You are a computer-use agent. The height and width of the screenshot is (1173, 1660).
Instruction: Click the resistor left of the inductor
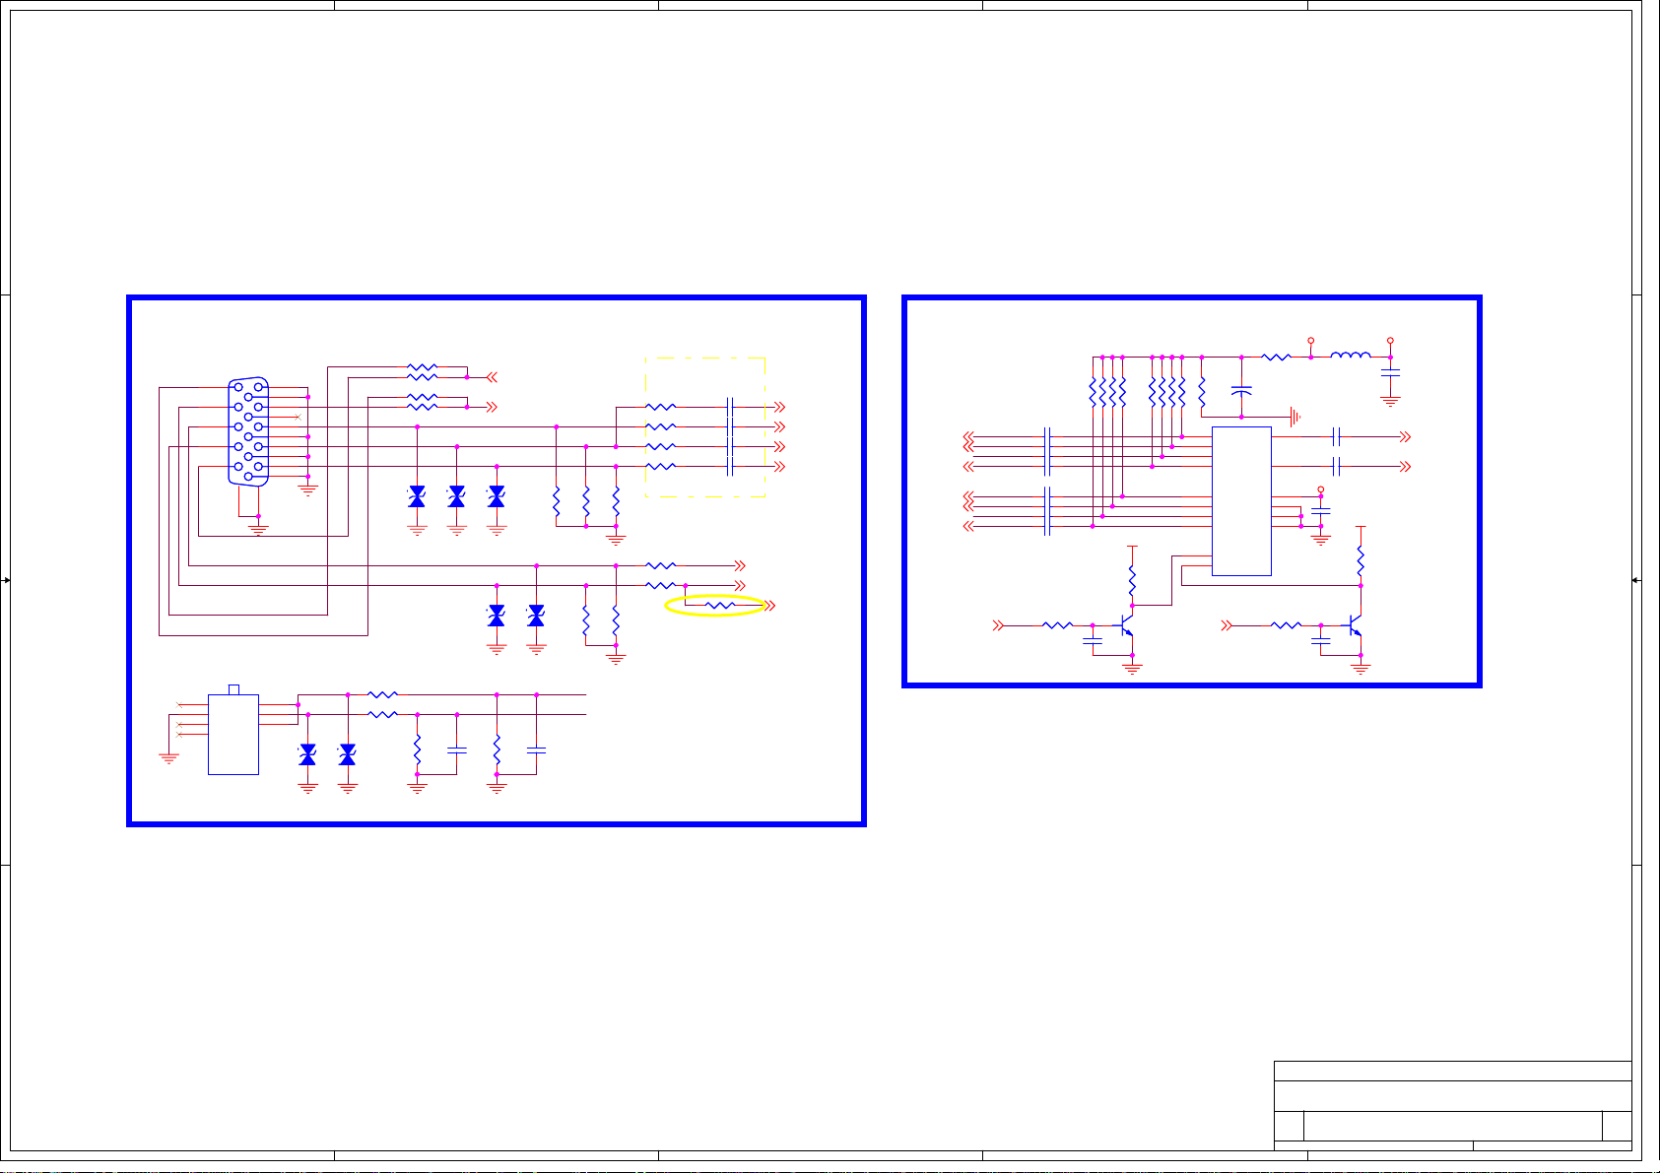coord(1276,358)
